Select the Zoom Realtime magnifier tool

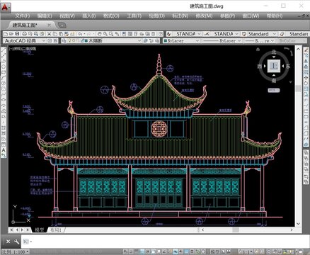pos(105,34)
